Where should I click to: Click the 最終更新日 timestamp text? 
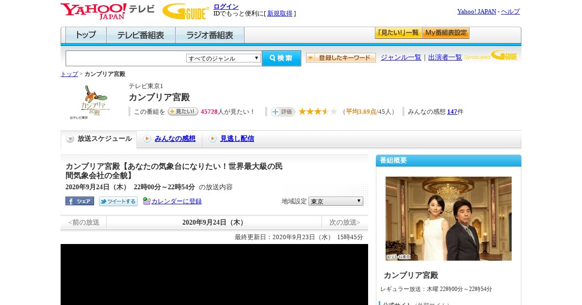point(299,237)
